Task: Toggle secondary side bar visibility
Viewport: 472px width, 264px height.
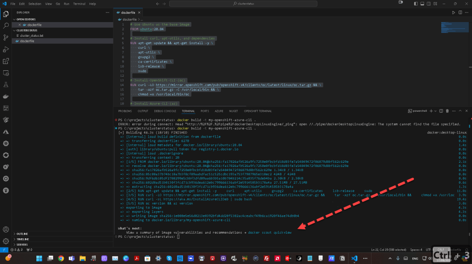Action: pos(429,4)
